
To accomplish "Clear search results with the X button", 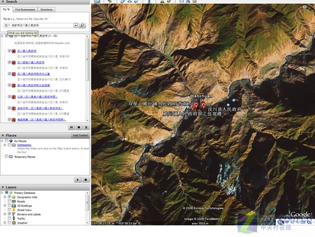I will [x=86, y=127].
